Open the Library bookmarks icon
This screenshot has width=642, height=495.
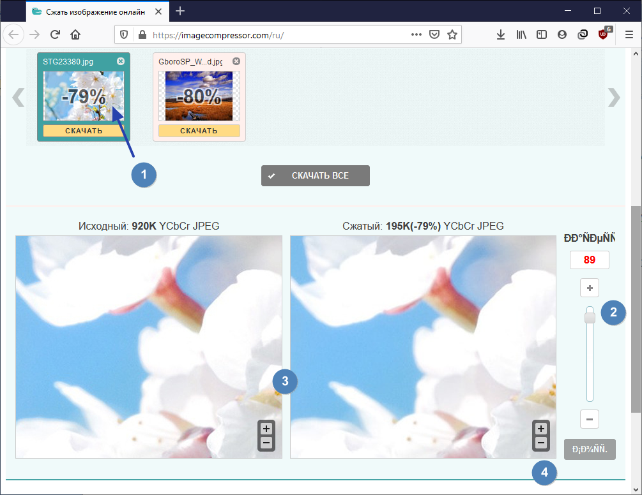[x=521, y=34]
